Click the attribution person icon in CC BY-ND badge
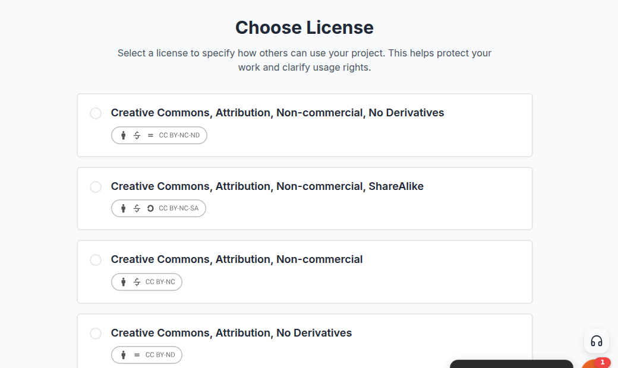Viewport: 618px width, 368px height. 124,355
